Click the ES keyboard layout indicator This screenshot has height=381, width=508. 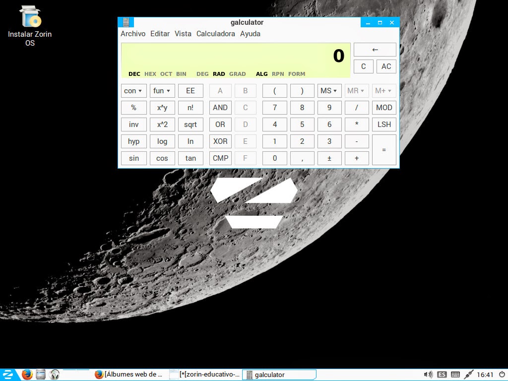(x=441, y=375)
